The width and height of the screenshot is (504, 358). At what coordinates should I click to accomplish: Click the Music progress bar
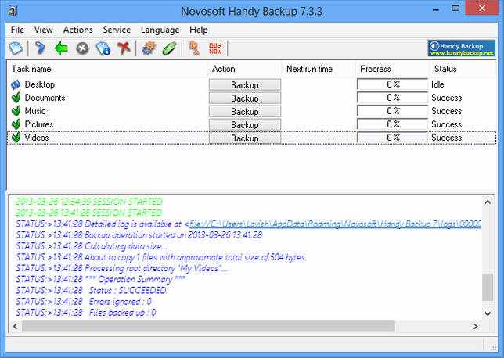click(x=392, y=111)
